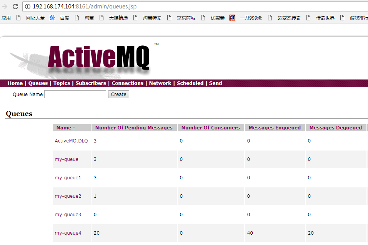
Task: Open the Topics navigation item
Action: (62, 83)
